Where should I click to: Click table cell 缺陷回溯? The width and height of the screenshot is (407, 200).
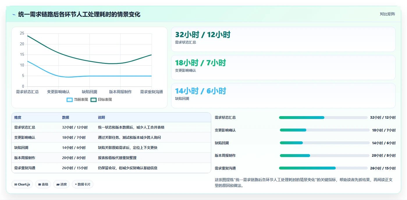21,148
